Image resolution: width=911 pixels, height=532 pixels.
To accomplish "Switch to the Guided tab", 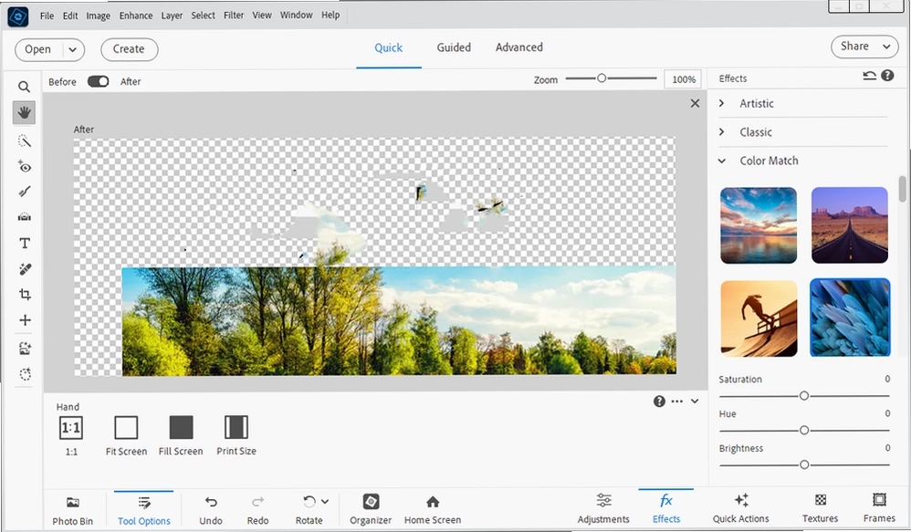I will [454, 47].
